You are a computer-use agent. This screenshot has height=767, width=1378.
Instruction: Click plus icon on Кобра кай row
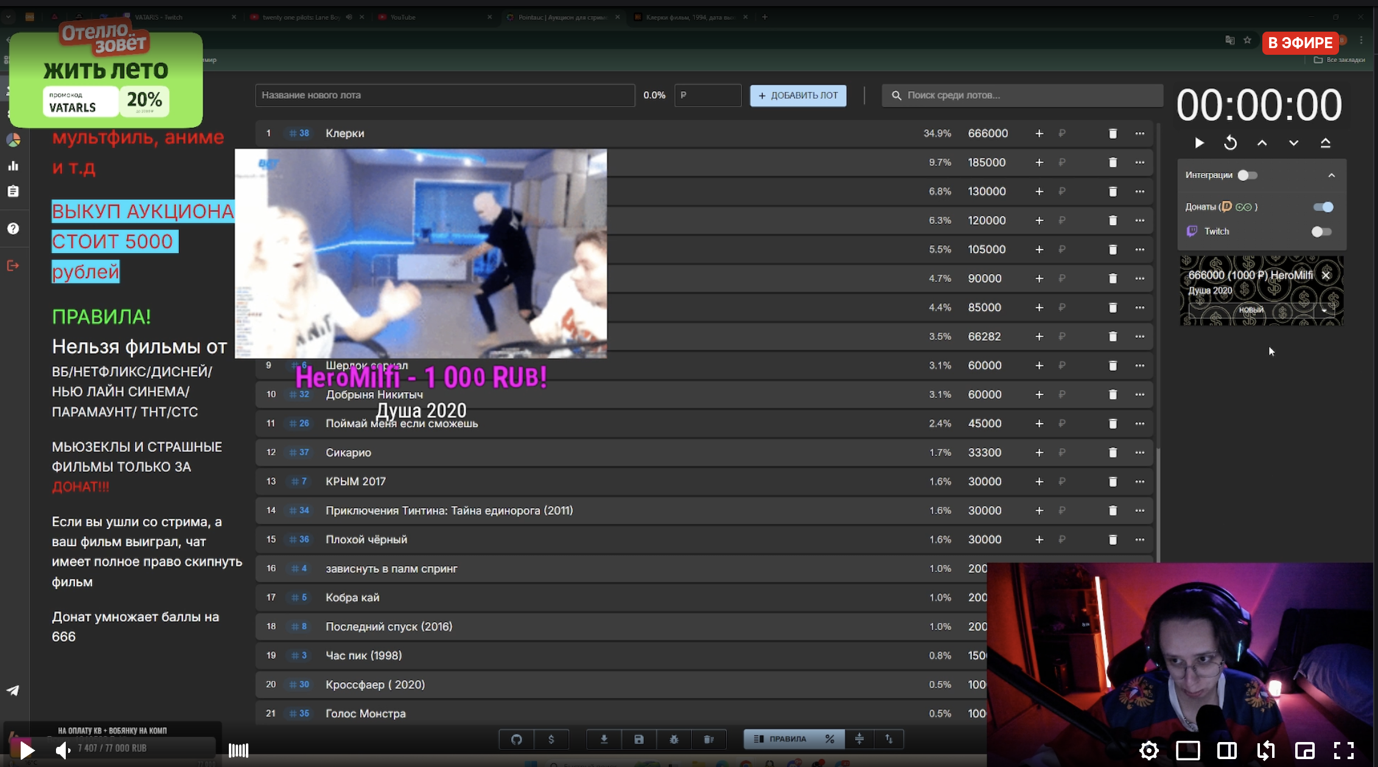[x=1039, y=597]
